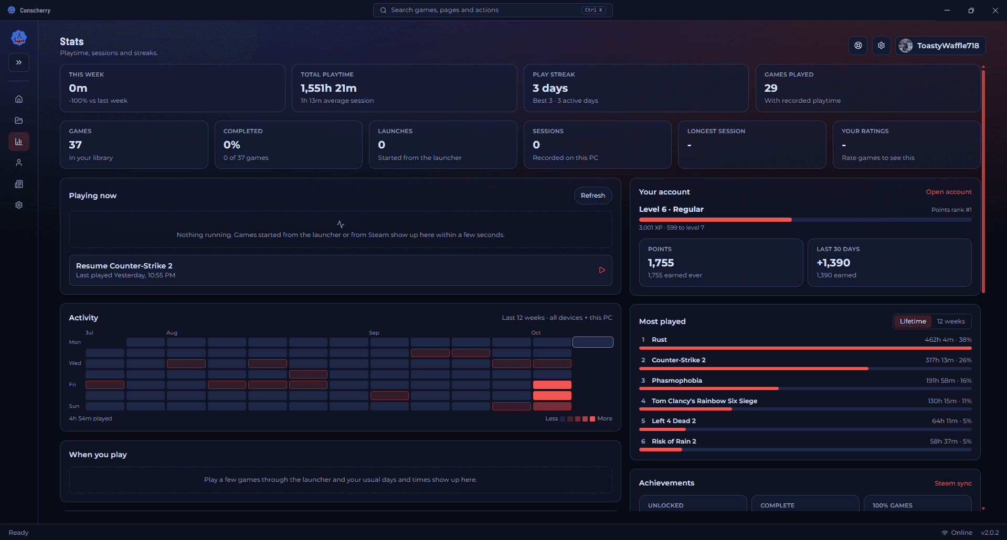1007x540 pixels.
Task: Switch Most played to the 12 weeks tab
Action: [x=951, y=321]
